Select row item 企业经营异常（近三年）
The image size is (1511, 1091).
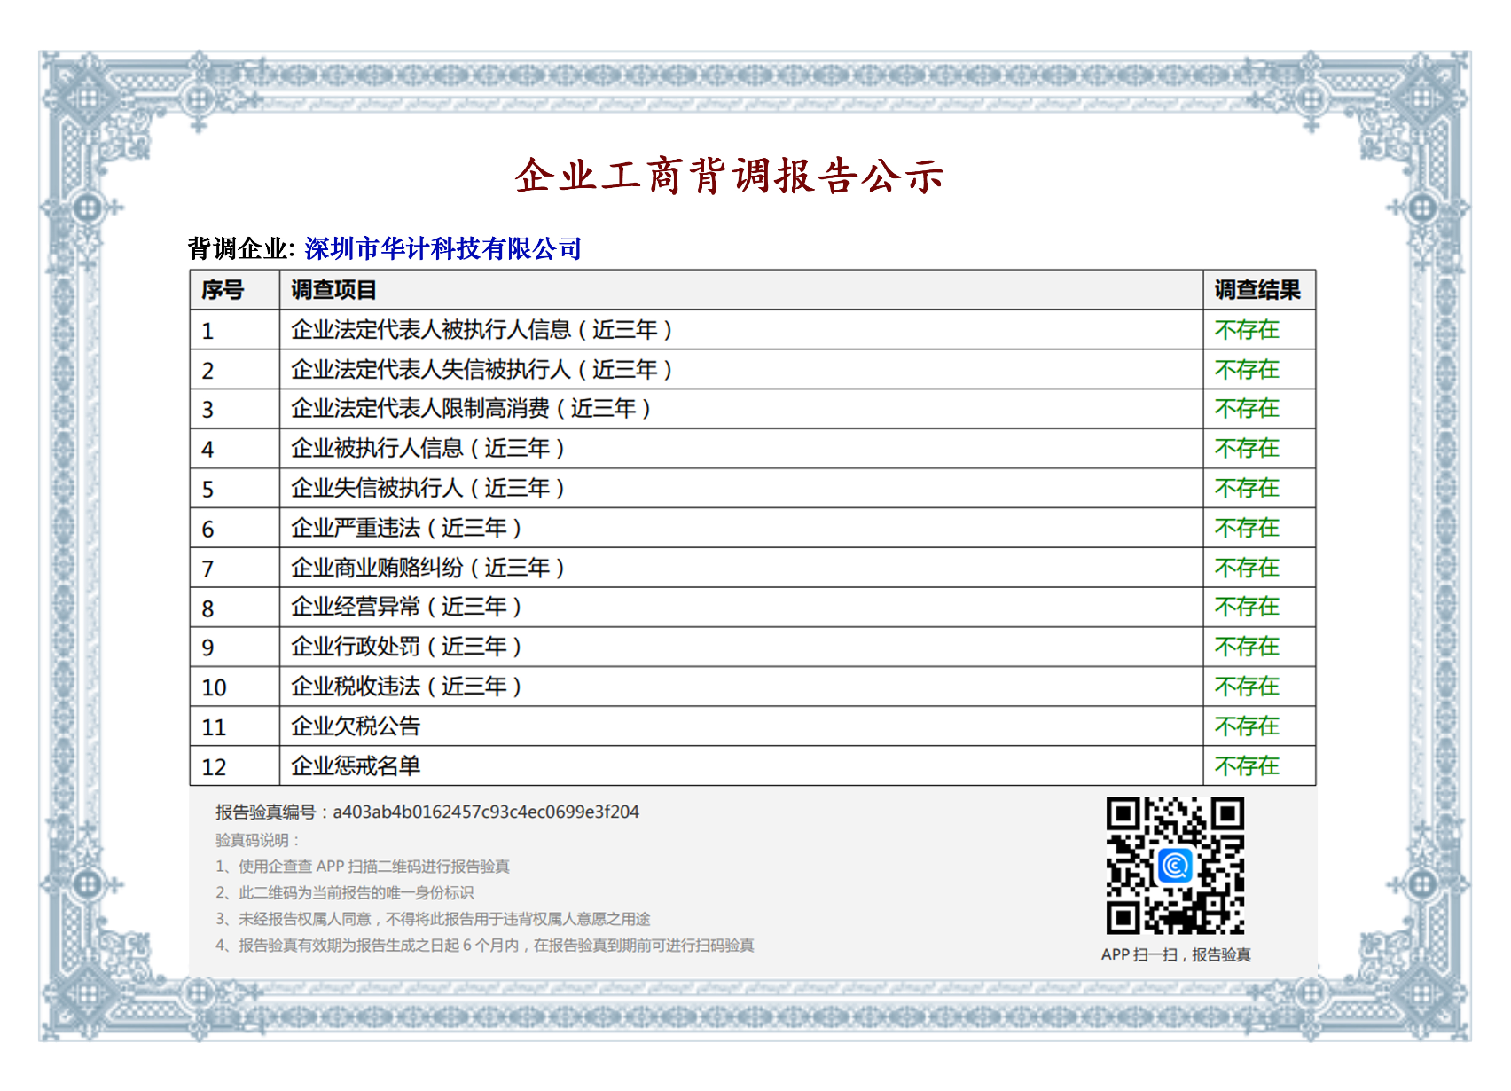(406, 607)
